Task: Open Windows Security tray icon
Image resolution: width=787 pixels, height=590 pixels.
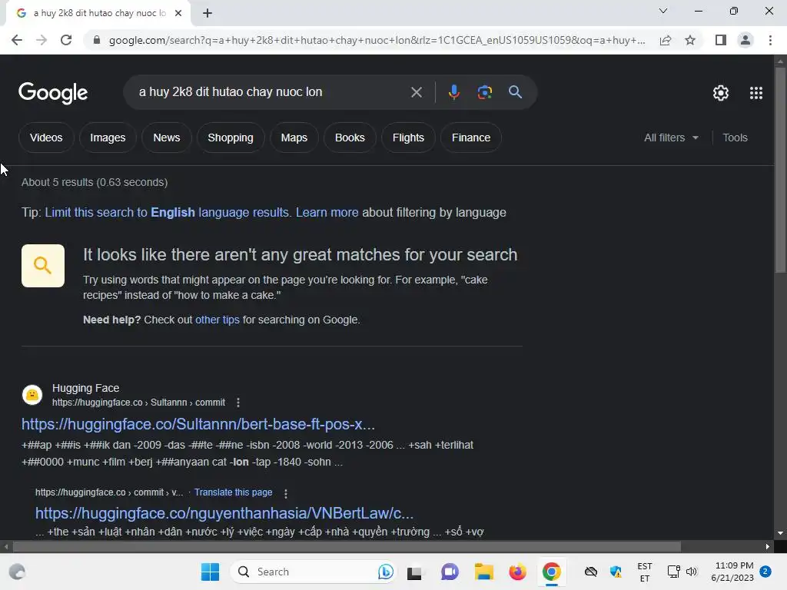Action: point(616,572)
